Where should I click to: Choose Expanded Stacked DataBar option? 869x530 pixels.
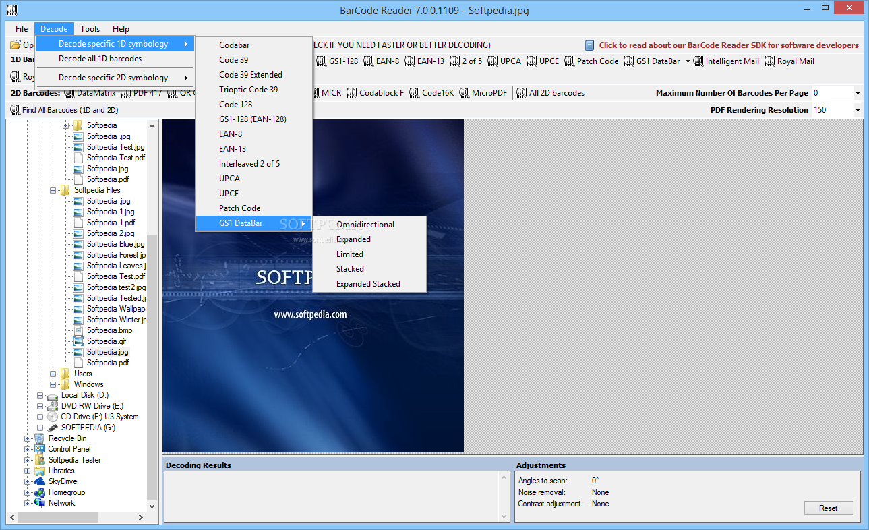(x=369, y=284)
